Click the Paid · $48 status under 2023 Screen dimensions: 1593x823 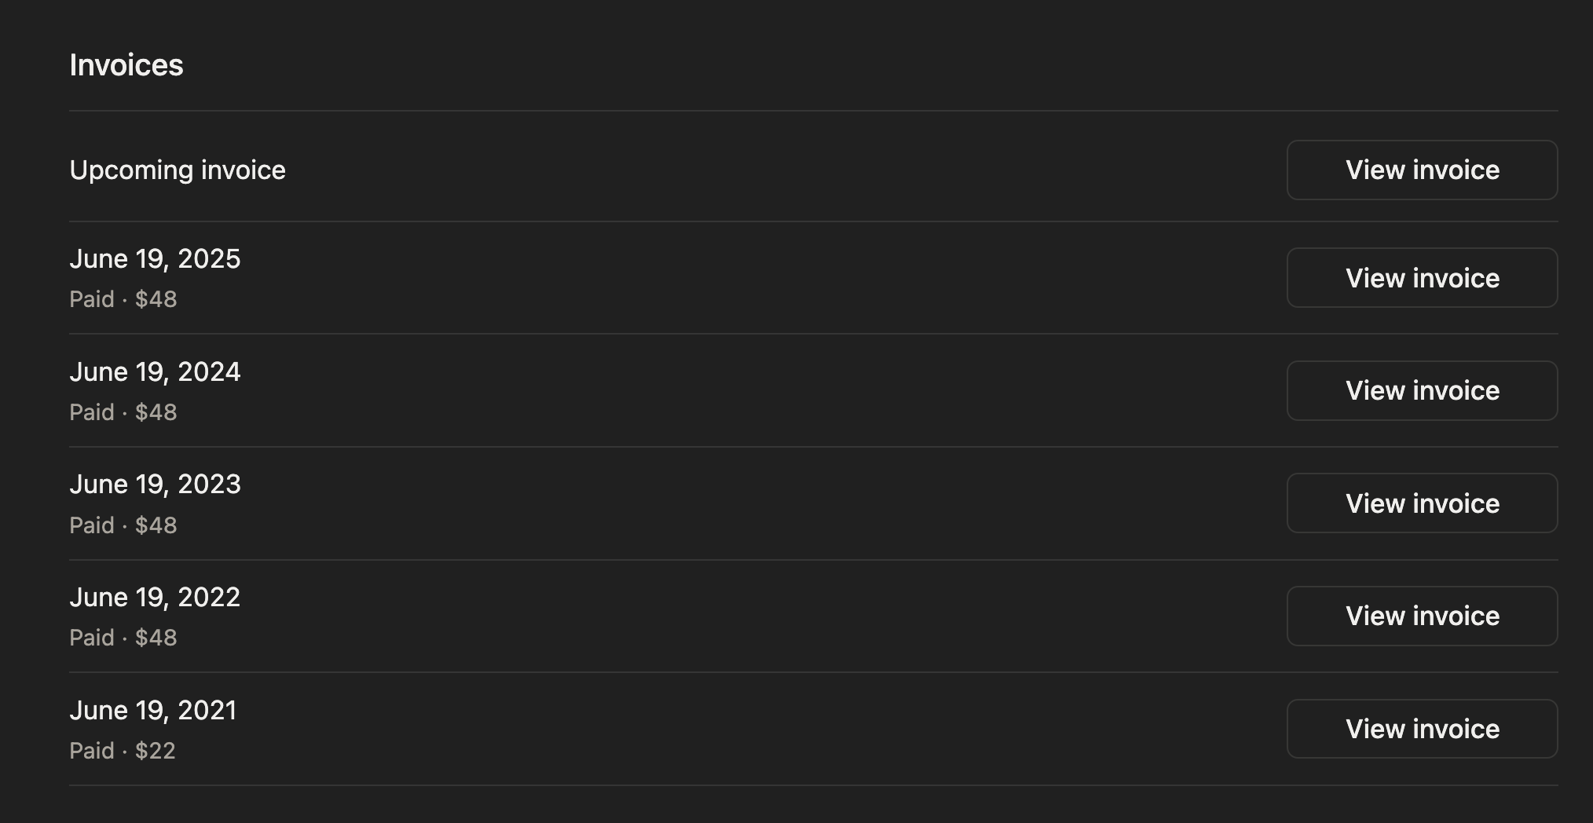[x=123, y=525]
